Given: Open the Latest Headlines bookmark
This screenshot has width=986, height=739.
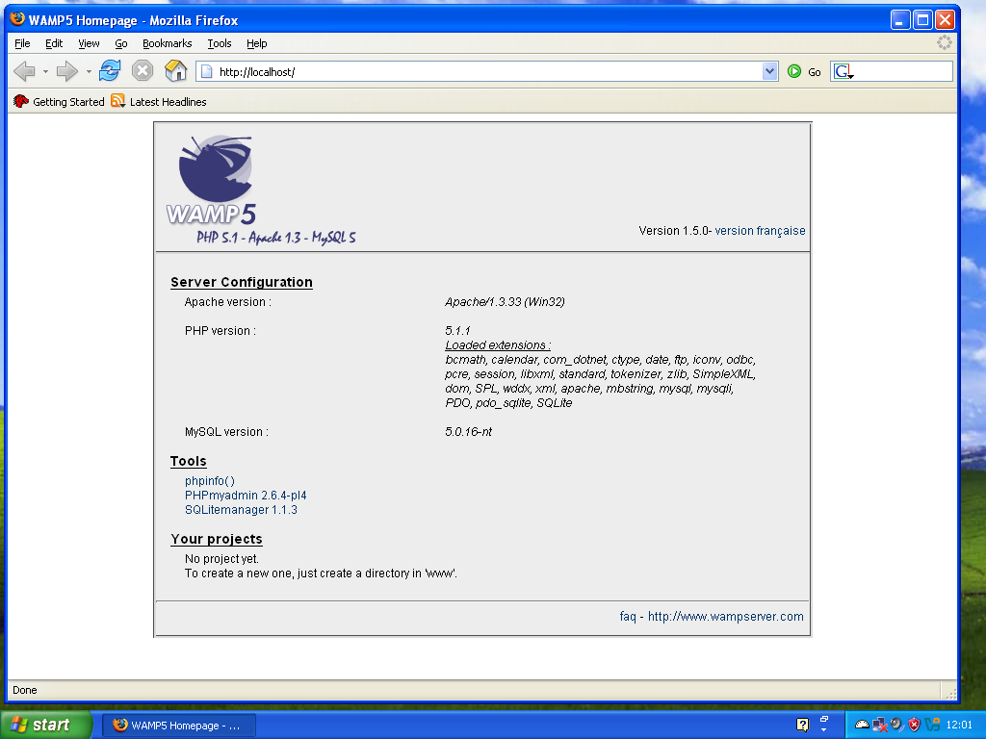Looking at the screenshot, I should (159, 102).
